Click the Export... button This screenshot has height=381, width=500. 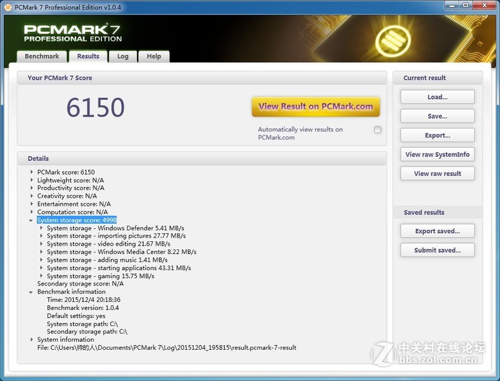[437, 135]
